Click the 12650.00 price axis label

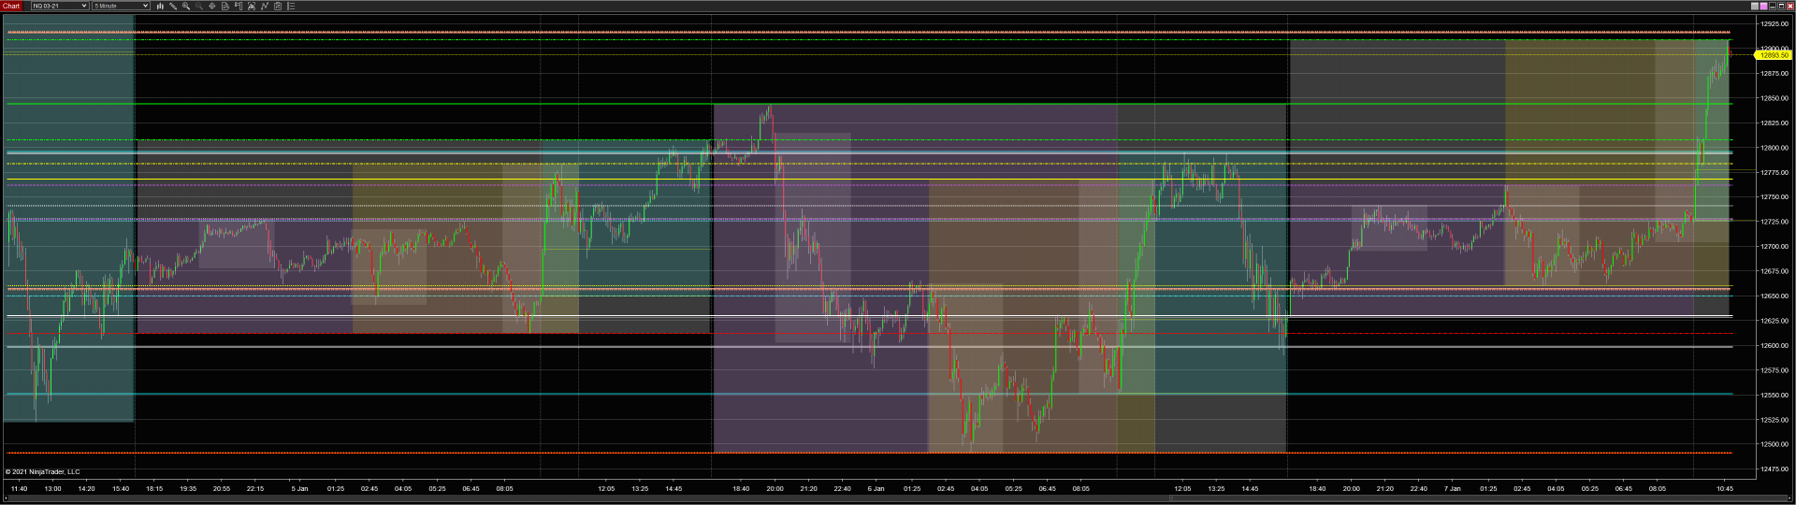[1774, 296]
